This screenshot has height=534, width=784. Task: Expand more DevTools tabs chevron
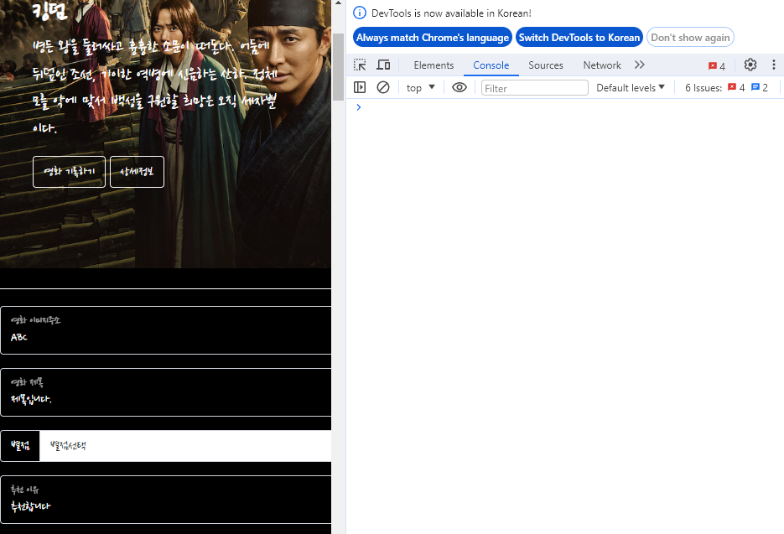pyautogui.click(x=640, y=65)
